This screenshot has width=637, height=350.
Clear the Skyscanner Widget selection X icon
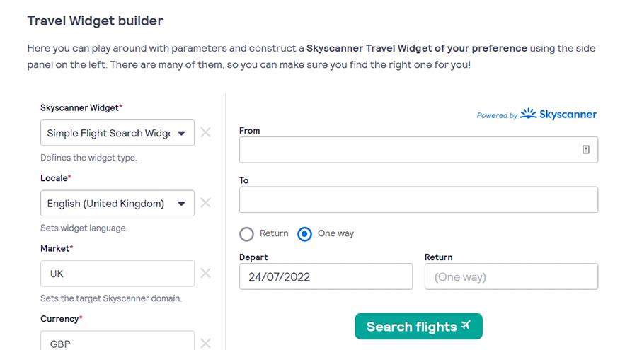[205, 132]
